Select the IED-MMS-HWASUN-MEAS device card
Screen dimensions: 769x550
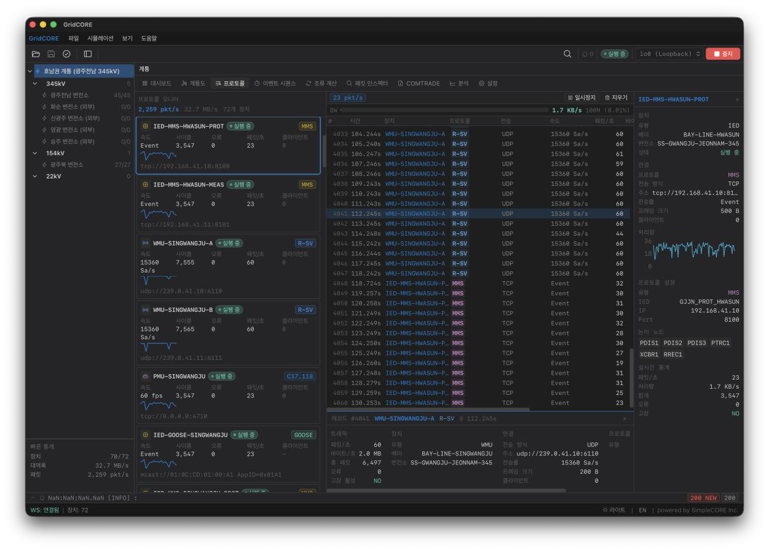pos(228,204)
